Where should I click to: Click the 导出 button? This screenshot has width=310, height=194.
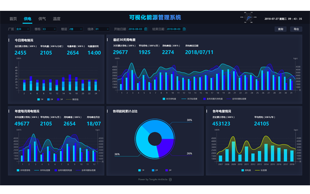point(296,29)
